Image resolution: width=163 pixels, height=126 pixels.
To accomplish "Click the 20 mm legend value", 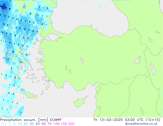I will pos(26,124).
